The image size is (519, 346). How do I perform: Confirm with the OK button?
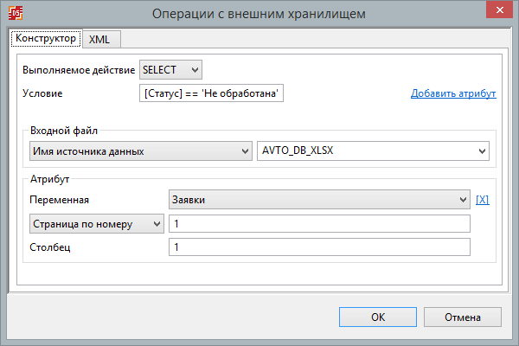pyautogui.click(x=378, y=317)
